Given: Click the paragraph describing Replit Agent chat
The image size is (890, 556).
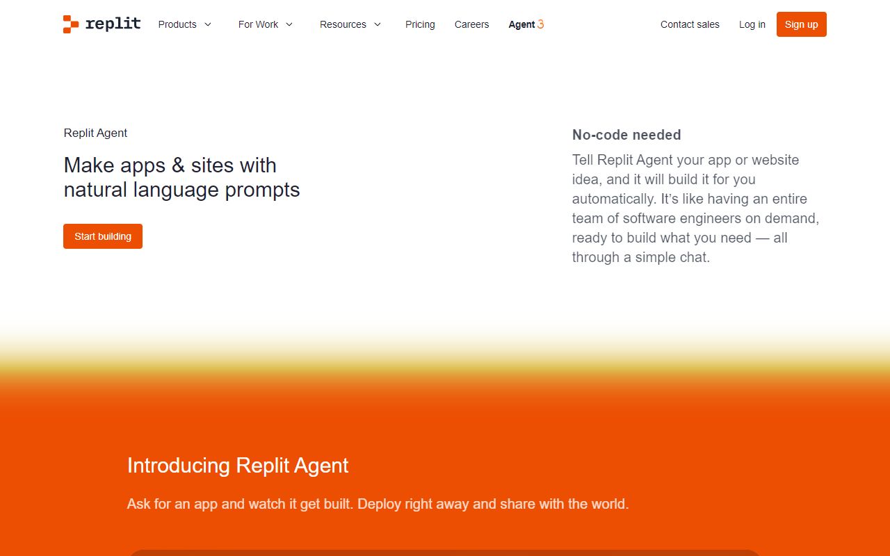Looking at the screenshot, I should [695, 208].
